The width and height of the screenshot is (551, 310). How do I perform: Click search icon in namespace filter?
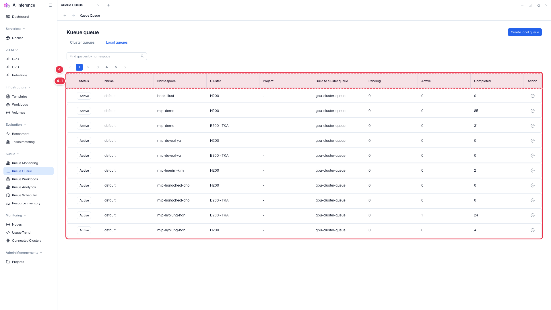142,56
